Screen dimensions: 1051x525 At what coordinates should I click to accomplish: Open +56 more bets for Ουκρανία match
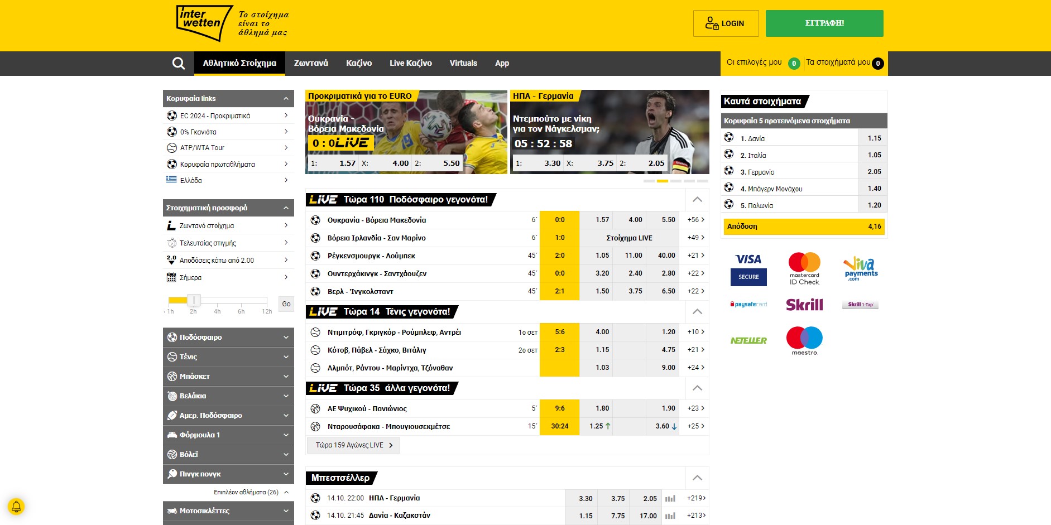coord(696,220)
